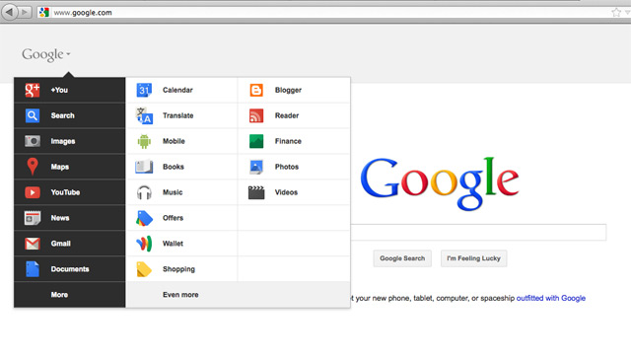Click the Calendar 31 icon
This screenshot has width=631, height=360.
144,90
